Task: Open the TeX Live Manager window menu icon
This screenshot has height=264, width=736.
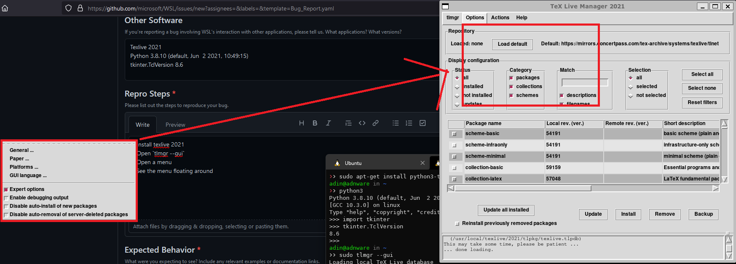Action: 446,6
